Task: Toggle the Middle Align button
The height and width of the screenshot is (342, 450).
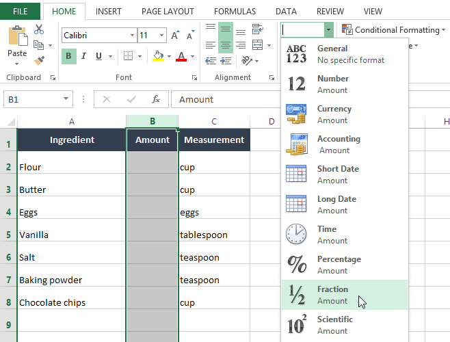Action: click(225, 29)
